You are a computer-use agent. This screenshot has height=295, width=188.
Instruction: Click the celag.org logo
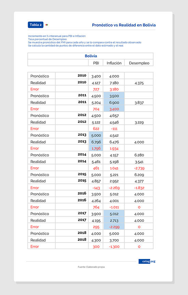147,261
